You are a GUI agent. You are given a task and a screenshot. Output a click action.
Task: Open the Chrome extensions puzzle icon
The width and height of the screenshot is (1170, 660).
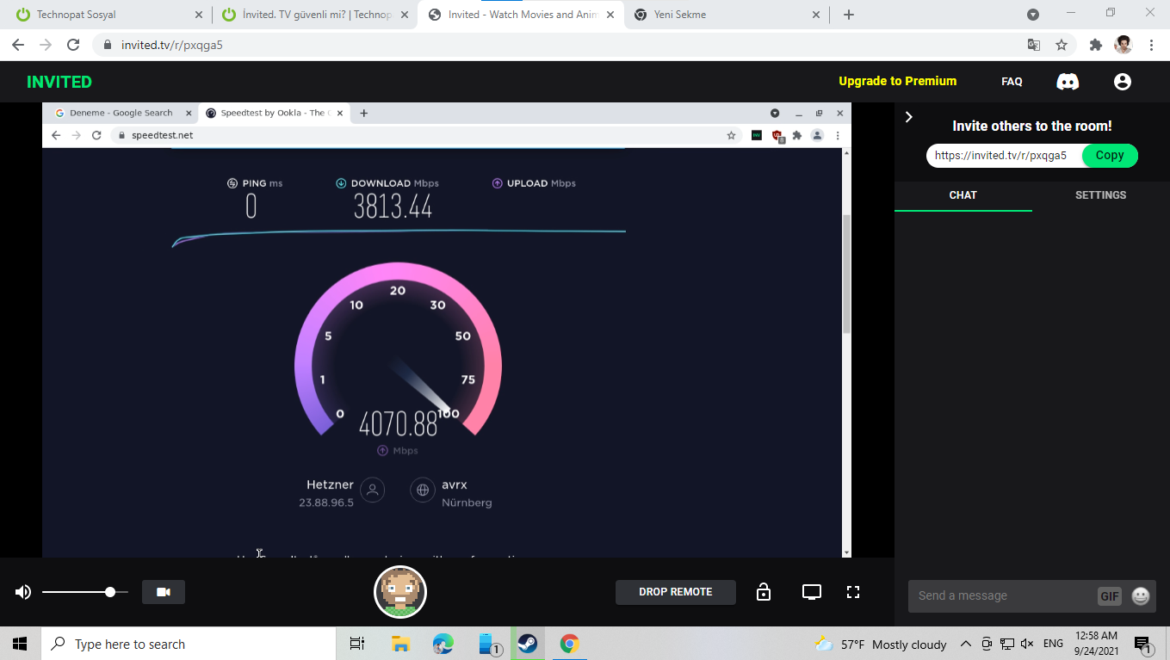[x=1096, y=45]
